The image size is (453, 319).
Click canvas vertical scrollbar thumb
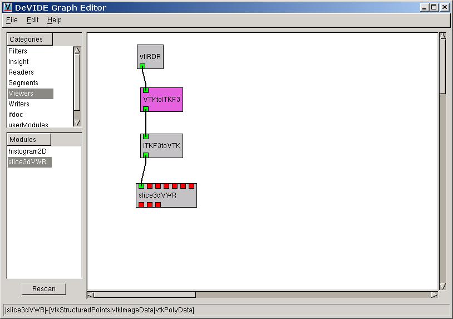(x=442, y=66)
